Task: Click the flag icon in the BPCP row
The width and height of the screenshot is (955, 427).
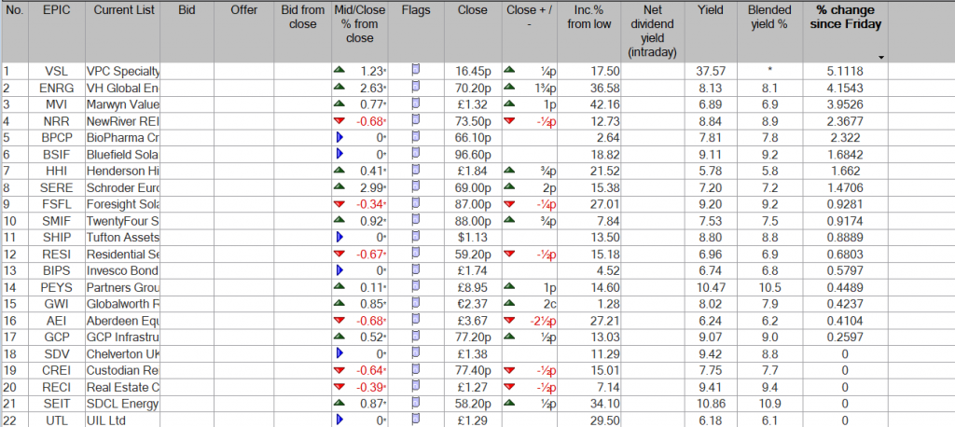Action: [416, 136]
